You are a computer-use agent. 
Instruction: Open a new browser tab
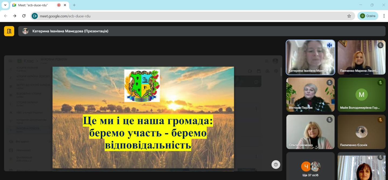74,5
